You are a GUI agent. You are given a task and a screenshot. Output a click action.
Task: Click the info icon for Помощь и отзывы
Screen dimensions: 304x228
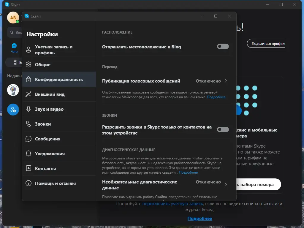point(28,183)
